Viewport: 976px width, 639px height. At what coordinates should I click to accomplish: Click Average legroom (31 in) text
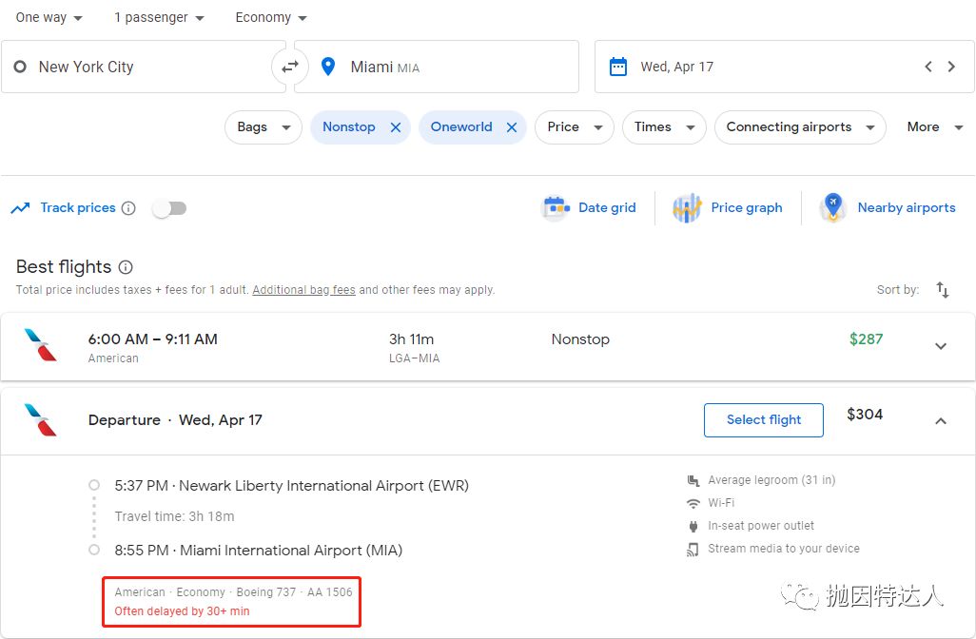(771, 479)
